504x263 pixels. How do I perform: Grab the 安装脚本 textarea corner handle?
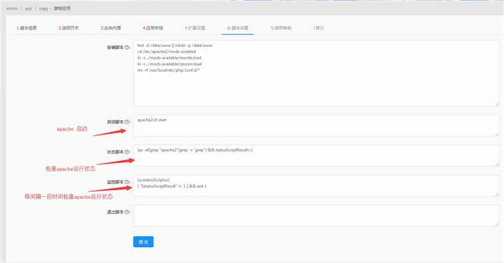(x=497, y=104)
